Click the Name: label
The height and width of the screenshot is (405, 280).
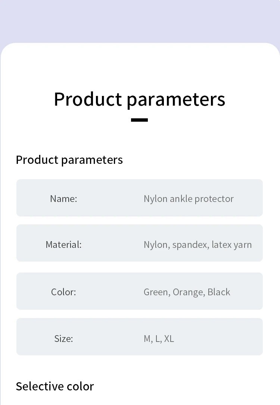point(63,199)
